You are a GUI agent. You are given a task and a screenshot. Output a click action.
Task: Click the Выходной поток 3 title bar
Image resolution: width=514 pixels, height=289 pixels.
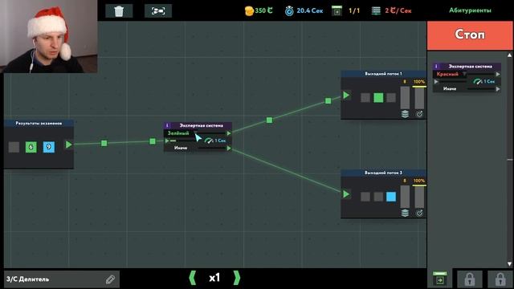coord(384,173)
